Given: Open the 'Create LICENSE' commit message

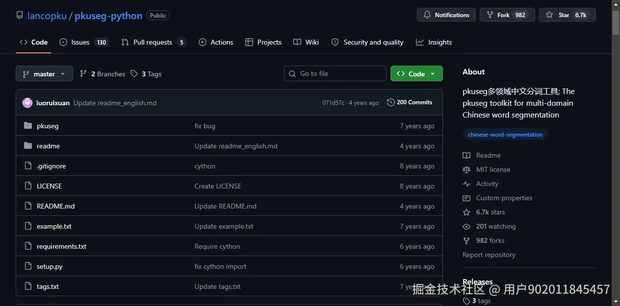Looking at the screenshot, I should [218, 186].
